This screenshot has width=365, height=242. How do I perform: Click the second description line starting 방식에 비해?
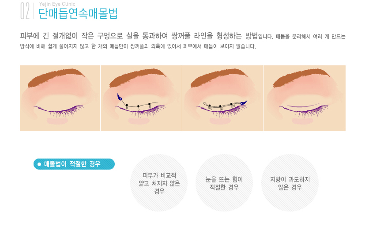point(138,46)
